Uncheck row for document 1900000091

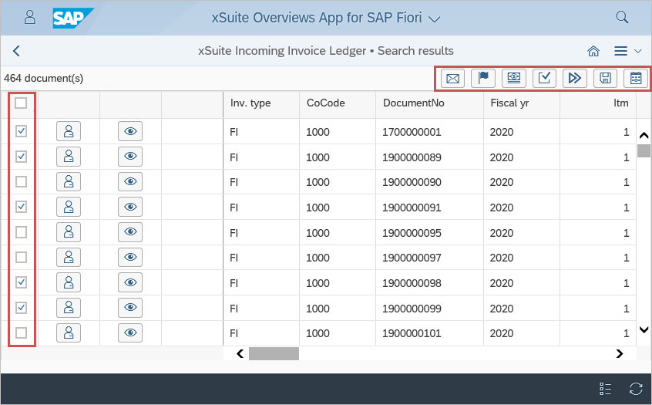coord(21,207)
